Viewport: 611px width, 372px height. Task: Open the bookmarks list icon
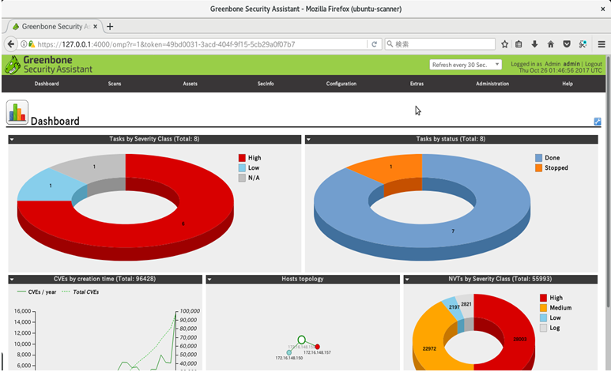519,44
